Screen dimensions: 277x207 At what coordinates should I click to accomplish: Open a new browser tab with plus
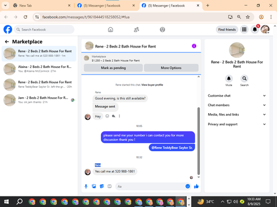coord(208,6)
